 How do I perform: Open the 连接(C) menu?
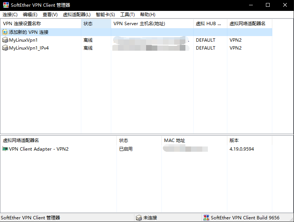(x=10, y=15)
